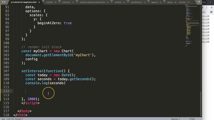Screen dimensions: 214x120
Task: Close the rtjs.php tab via its dot
Action: (x=188, y=2)
